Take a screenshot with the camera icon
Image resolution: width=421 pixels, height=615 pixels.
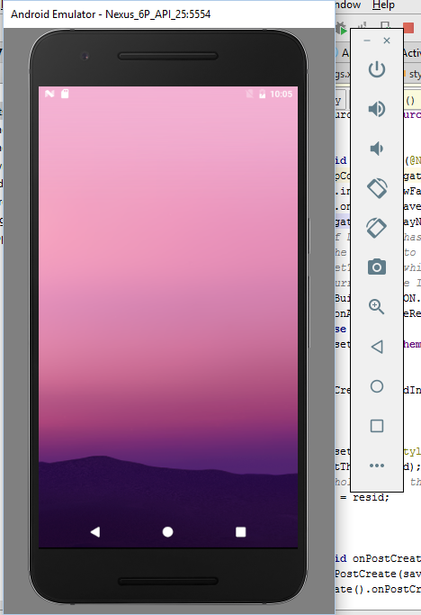tap(377, 267)
